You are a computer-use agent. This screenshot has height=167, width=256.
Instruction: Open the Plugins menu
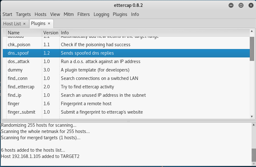(x=120, y=14)
